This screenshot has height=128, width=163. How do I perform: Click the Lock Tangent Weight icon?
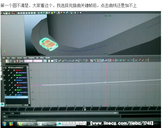[x=98, y=61]
